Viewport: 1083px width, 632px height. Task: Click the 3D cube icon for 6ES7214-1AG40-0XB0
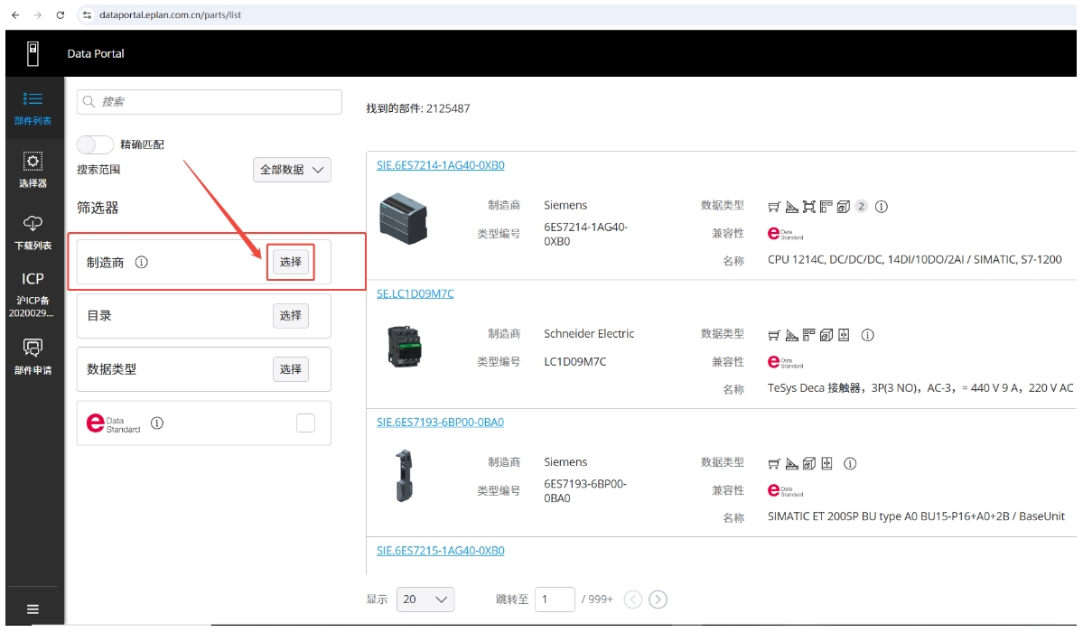[x=844, y=207]
